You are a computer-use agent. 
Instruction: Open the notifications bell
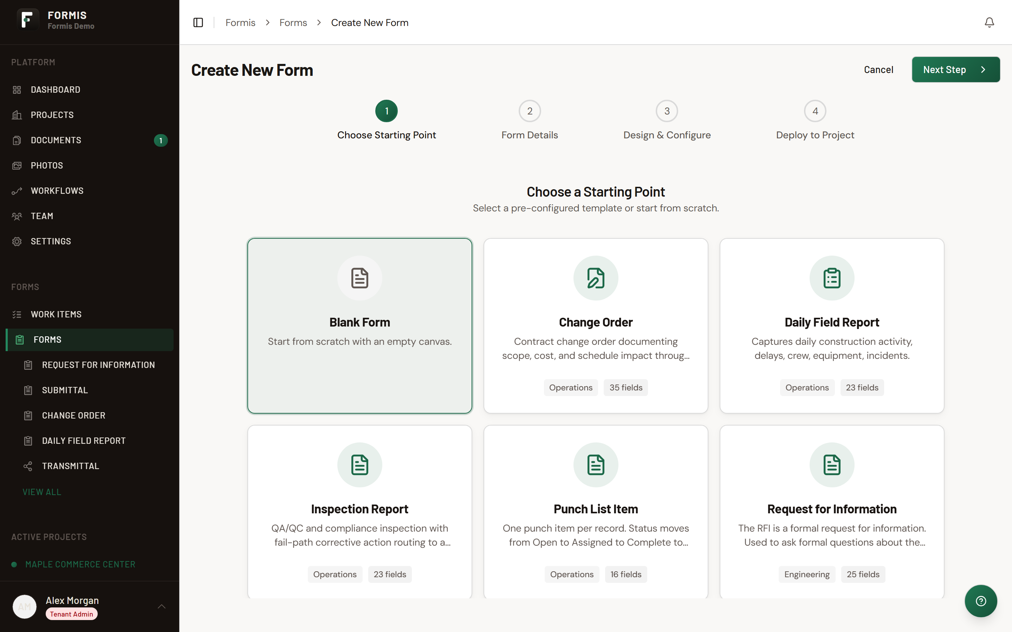pos(989,22)
